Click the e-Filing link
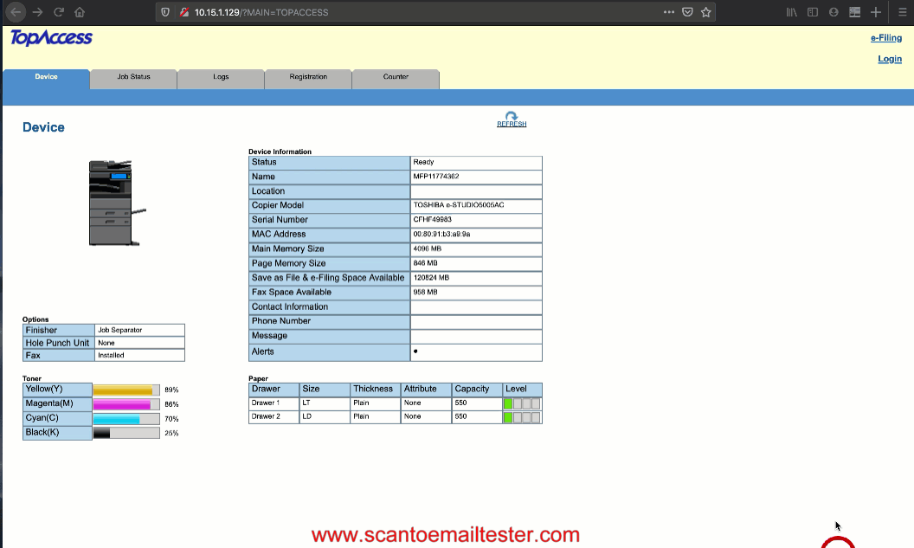Image resolution: width=914 pixels, height=548 pixels. [885, 38]
